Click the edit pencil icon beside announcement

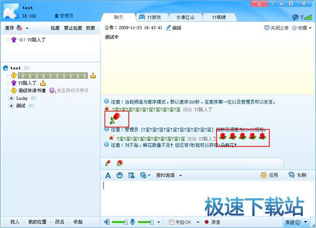tap(168, 28)
